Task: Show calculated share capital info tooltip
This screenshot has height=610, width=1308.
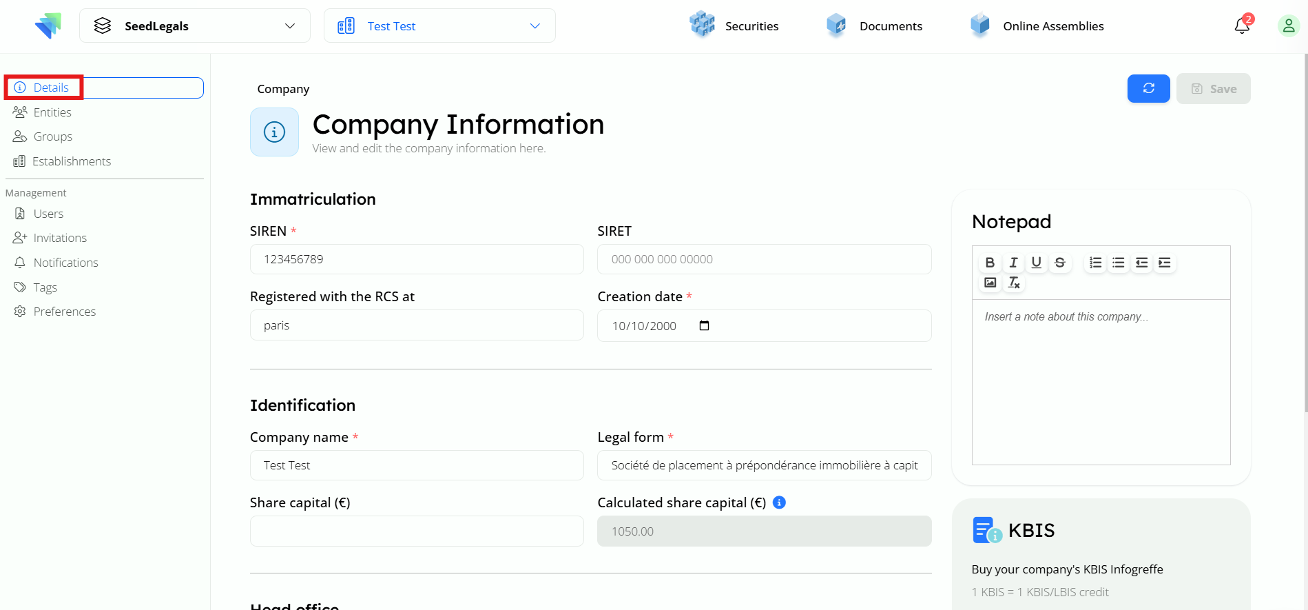Action: point(779,502)
